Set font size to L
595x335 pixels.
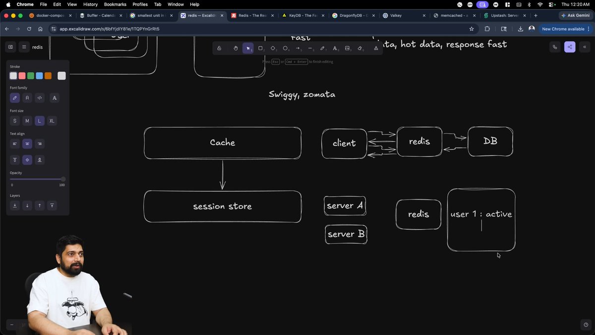40,121
